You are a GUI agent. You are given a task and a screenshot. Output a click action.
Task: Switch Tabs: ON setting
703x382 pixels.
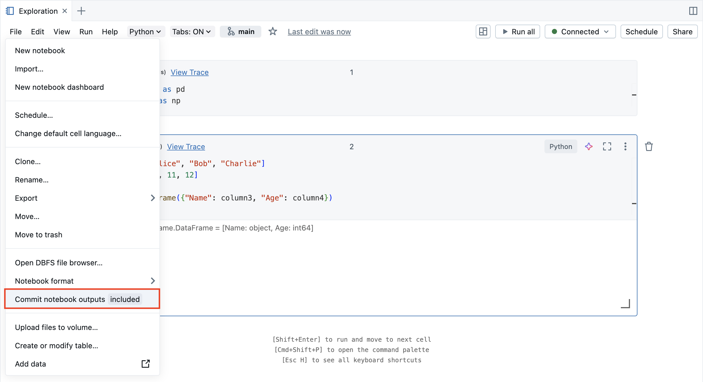click(192, 31)
